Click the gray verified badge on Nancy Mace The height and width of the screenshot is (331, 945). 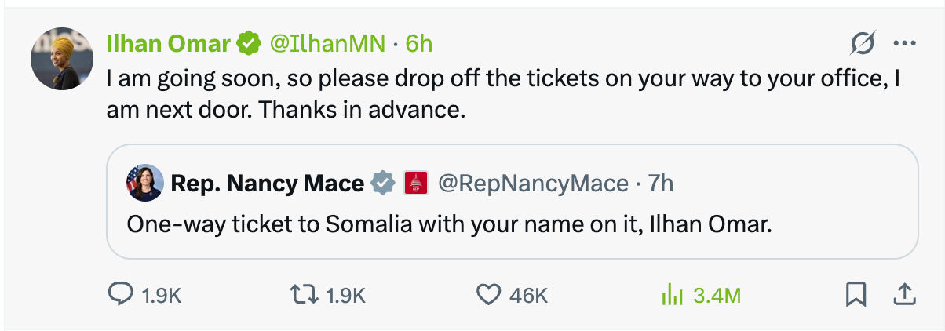coord(382,184)
